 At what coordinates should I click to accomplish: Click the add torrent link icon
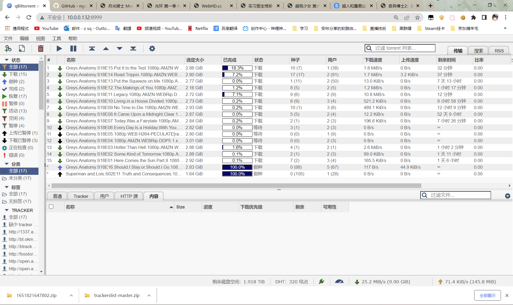point(8,48)
